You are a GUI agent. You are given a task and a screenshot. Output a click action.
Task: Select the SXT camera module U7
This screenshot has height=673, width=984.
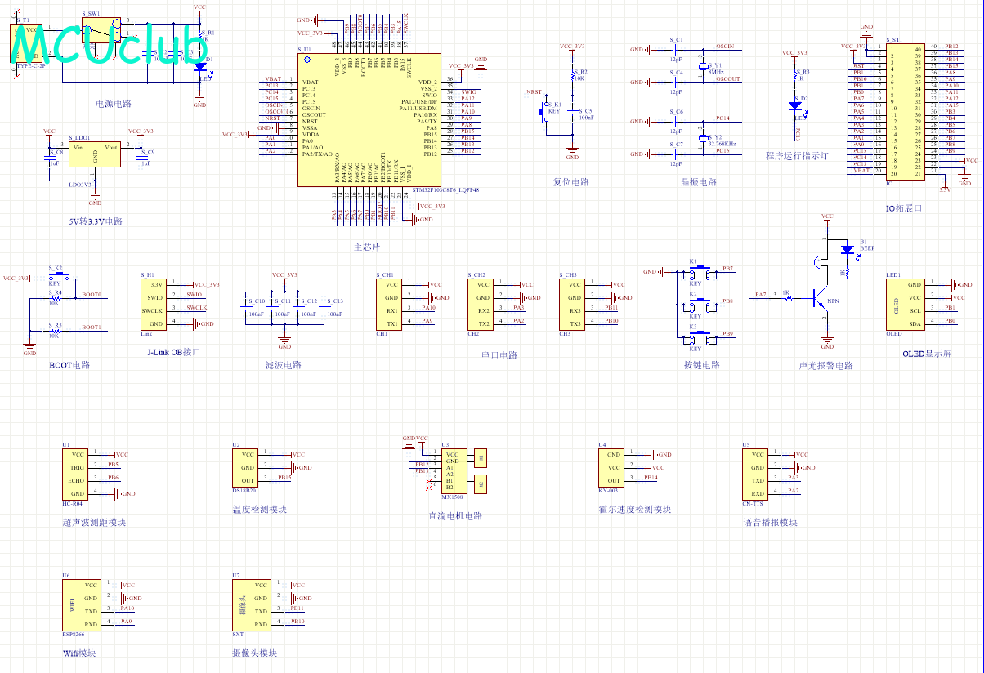(x=252, y=604)
